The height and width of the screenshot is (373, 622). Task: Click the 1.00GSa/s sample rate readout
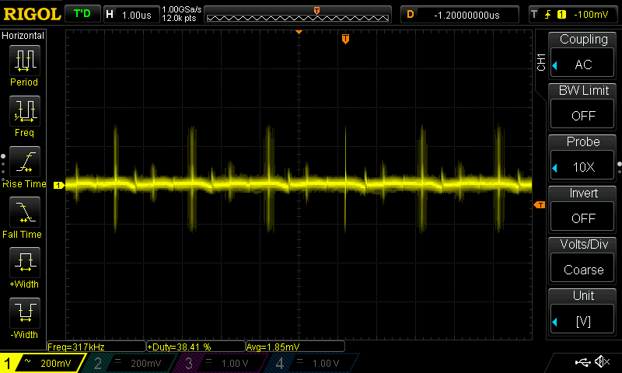click(x=182, y=9)
